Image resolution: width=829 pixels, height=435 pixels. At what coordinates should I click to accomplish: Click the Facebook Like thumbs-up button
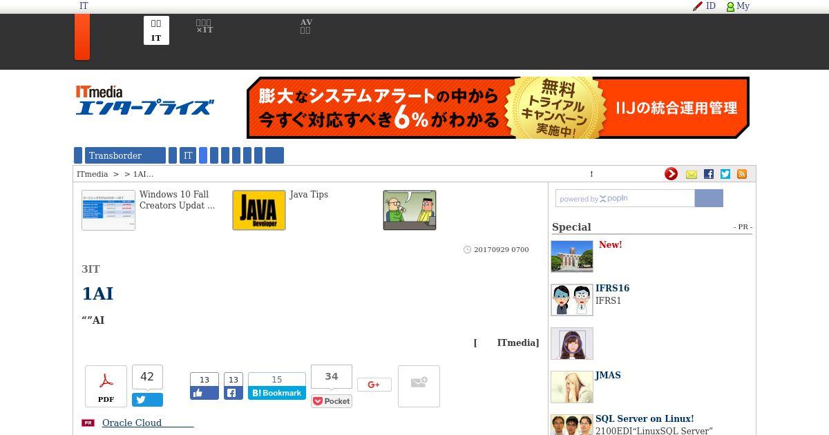(204, 393)
